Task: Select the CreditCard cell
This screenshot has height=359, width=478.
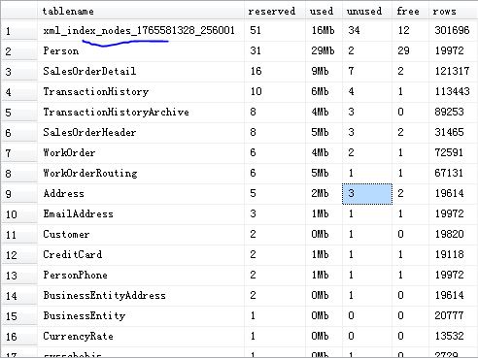Action: [x=141, y=255]
